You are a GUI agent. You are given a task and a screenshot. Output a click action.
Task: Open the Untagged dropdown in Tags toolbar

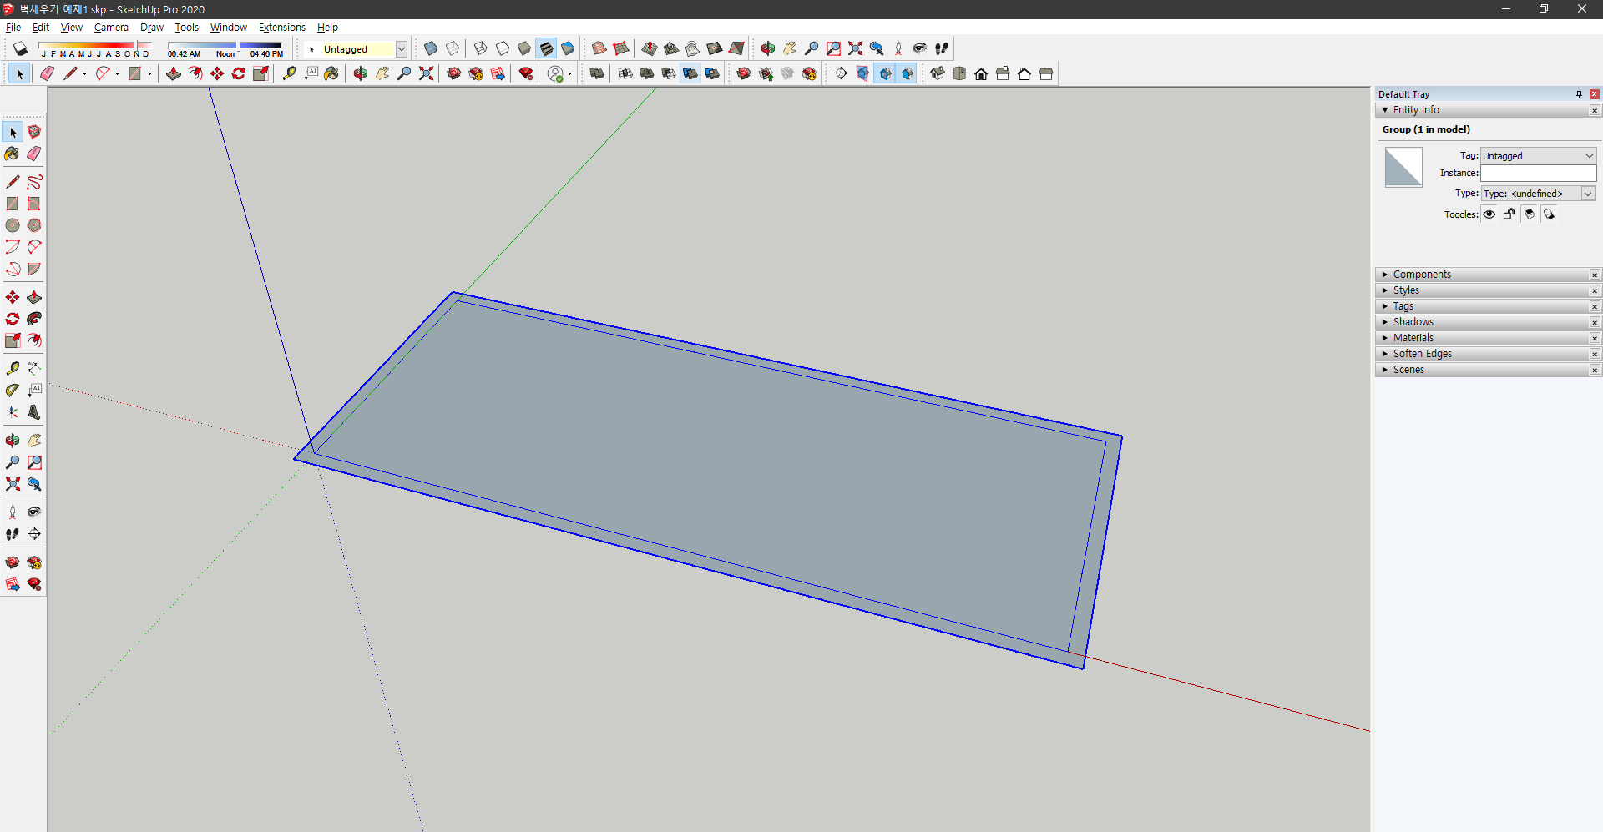click(402, 49)
